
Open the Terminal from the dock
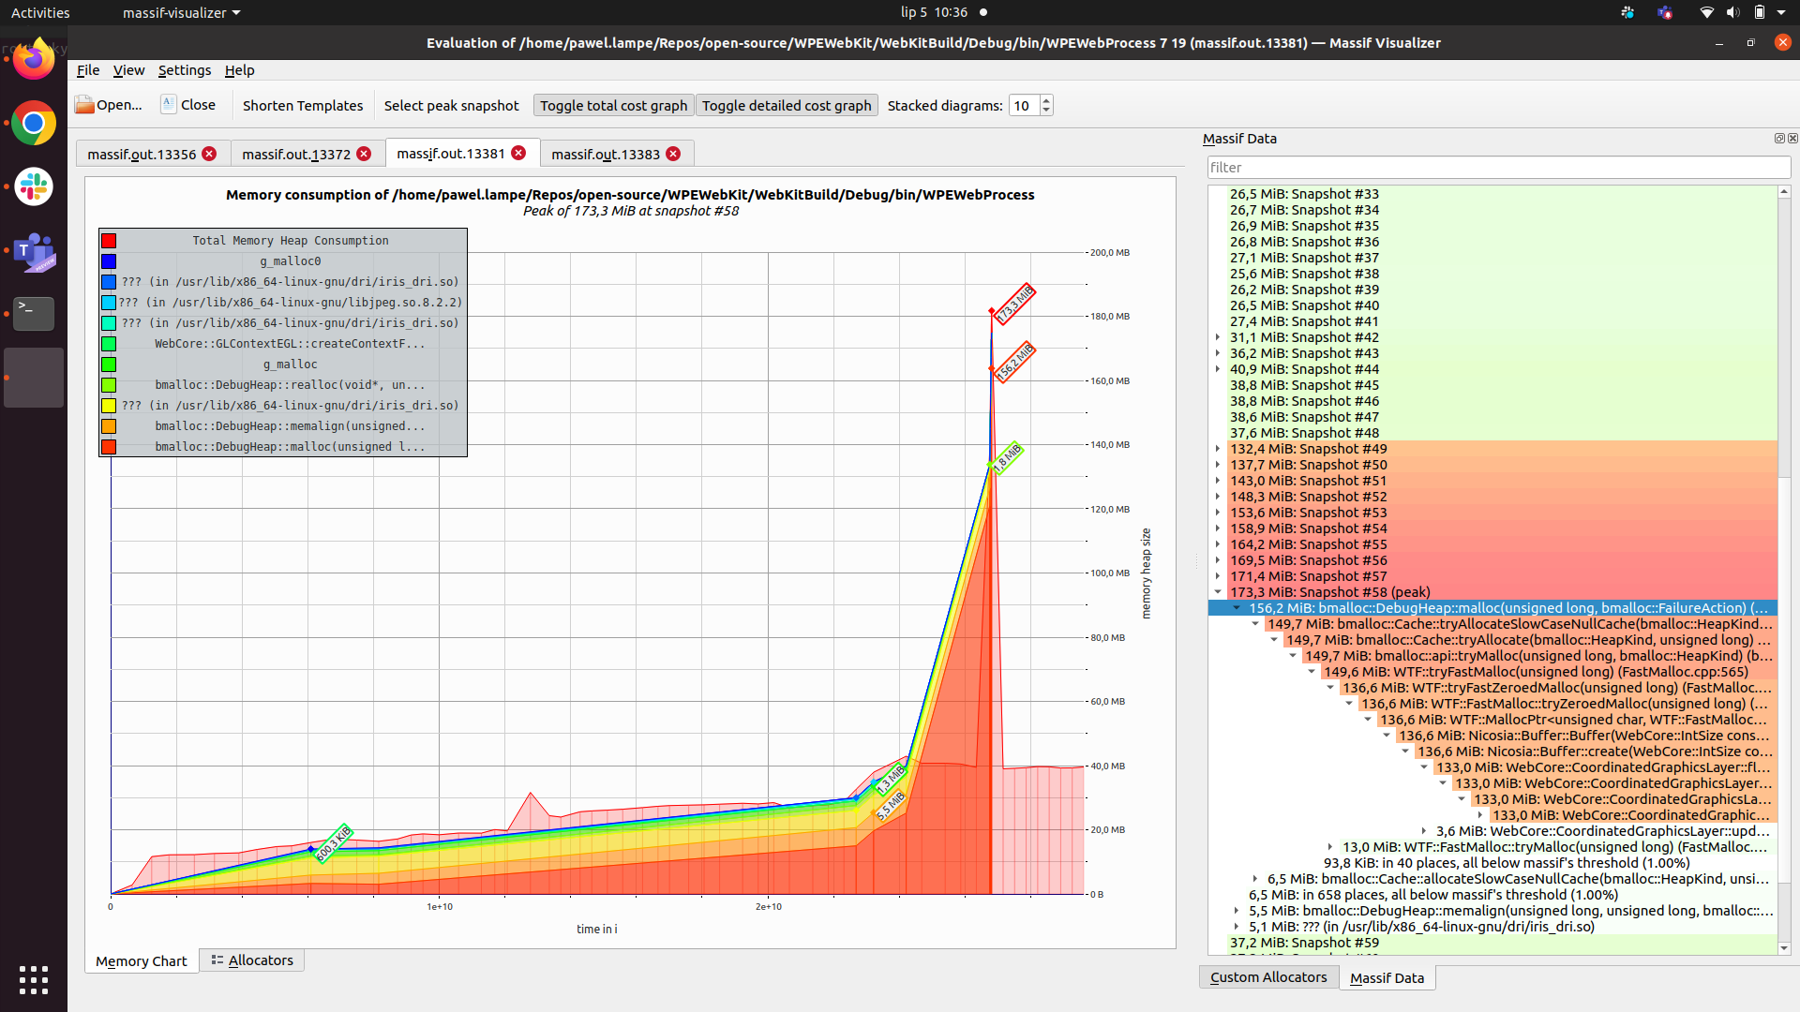click(33, 314)
